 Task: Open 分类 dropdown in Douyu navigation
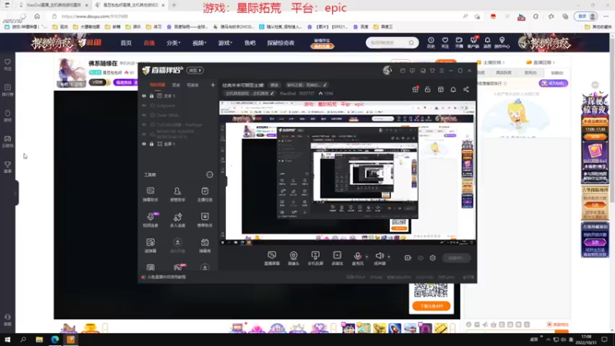tap(173, 43)
